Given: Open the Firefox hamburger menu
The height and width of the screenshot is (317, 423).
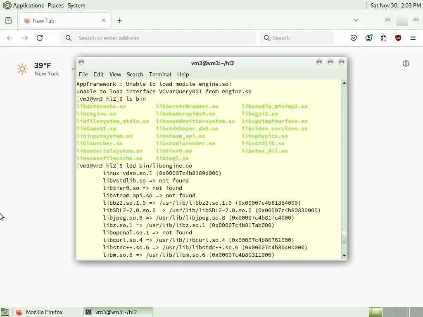Looking at the screenshot, I should coord(413,38).
